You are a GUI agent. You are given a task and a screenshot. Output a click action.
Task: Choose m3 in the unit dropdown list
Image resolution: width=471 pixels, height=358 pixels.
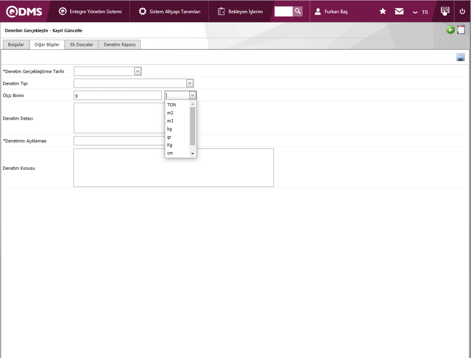tap(170, 121)
